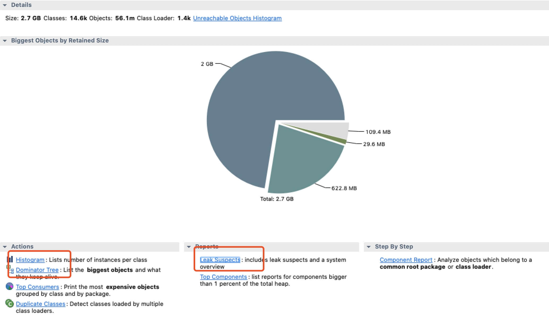This screenshot has width=549, height=333.
Task: Open the Leak Suspects report
Action: pyautogui.click(x=220, y=260)
